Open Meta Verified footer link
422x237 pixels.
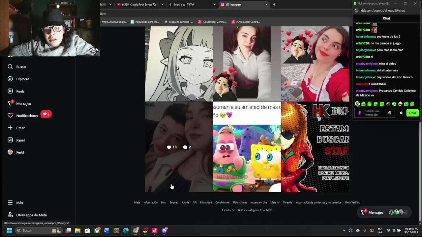(x=352, y=202)
